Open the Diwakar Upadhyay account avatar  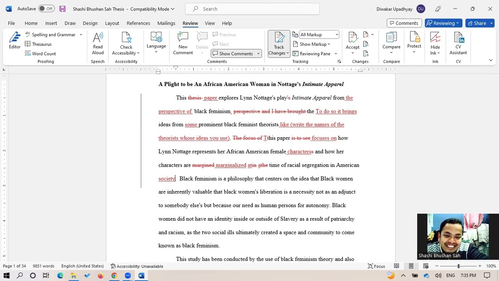(421, 9)
